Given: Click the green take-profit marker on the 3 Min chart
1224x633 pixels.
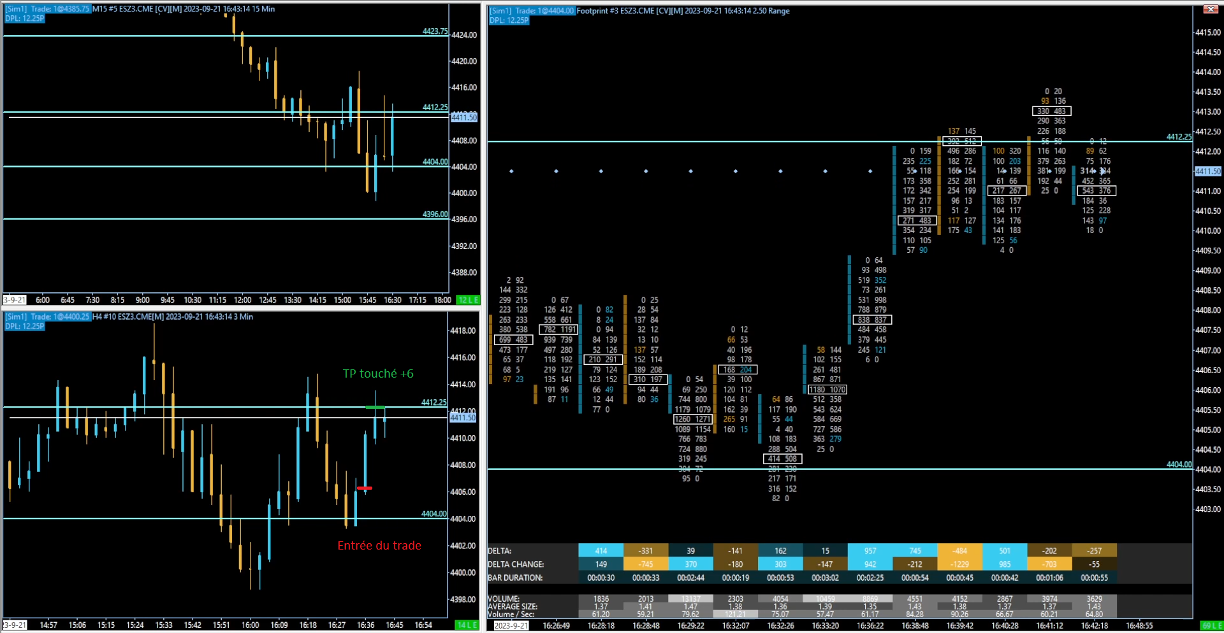Looking at the screenshot, I should pyautogui.click(x=375, y=407).
